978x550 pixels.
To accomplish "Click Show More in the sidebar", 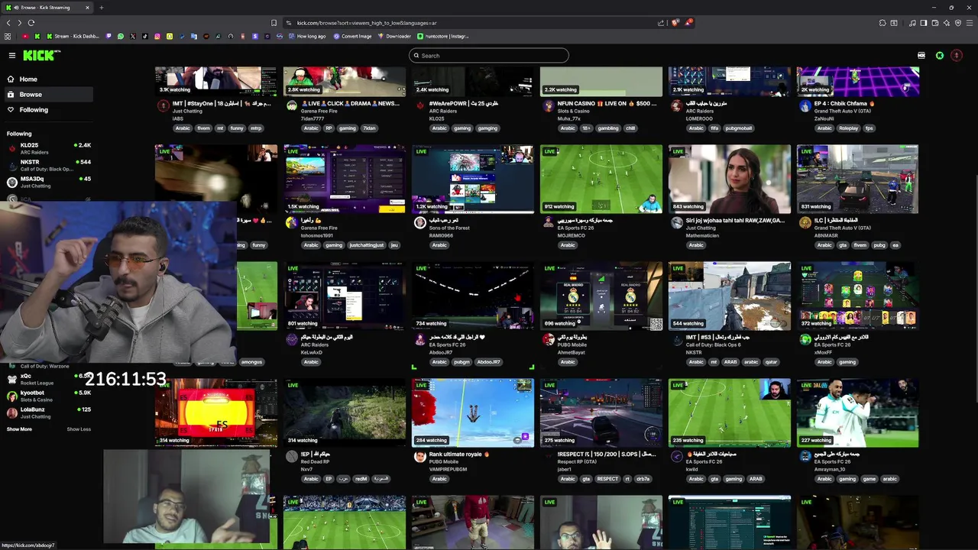I will [x=19, y=429].
